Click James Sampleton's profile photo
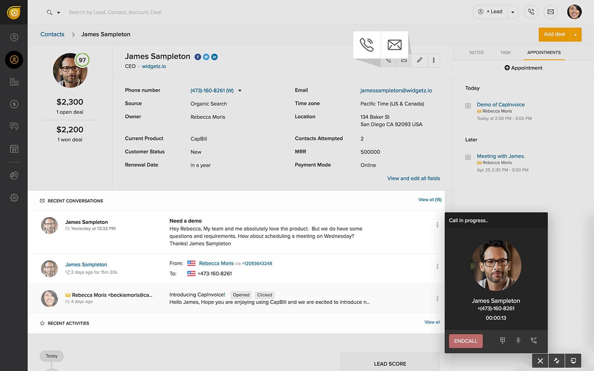The image size is (594, 371). tap(70, 70)
